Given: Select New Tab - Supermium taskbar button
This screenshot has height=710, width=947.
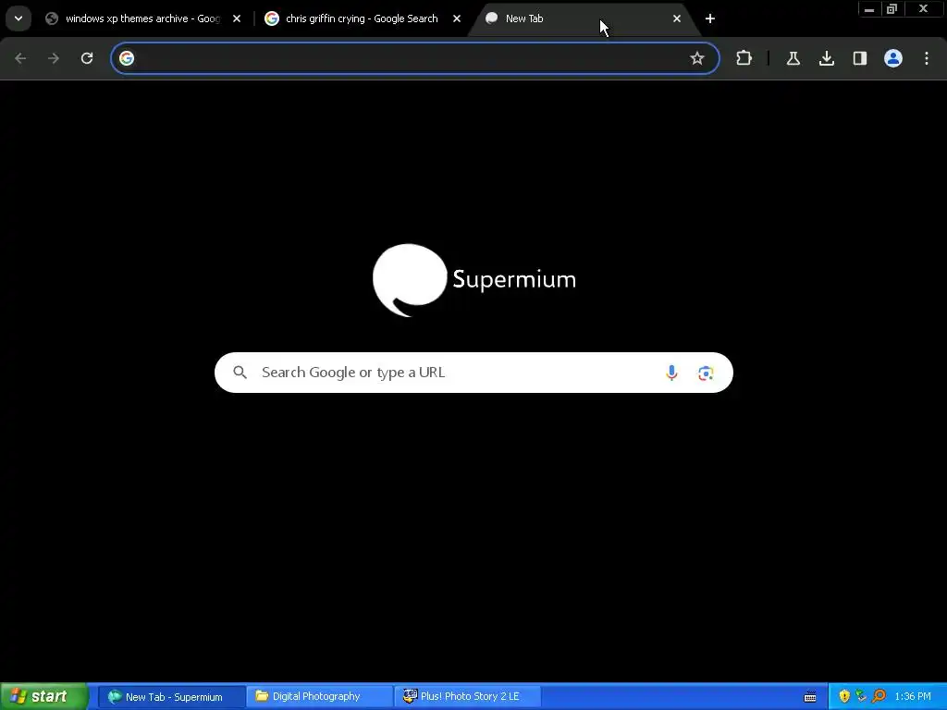Looking at the screenshot, I should coord(171,697).
